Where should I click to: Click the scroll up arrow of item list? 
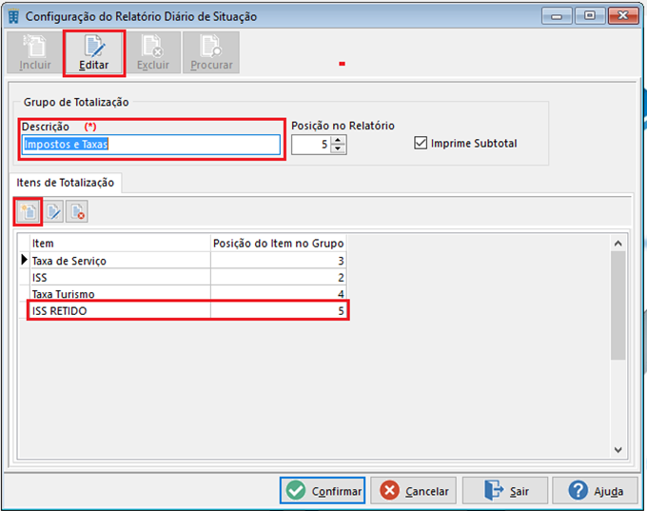618,244
